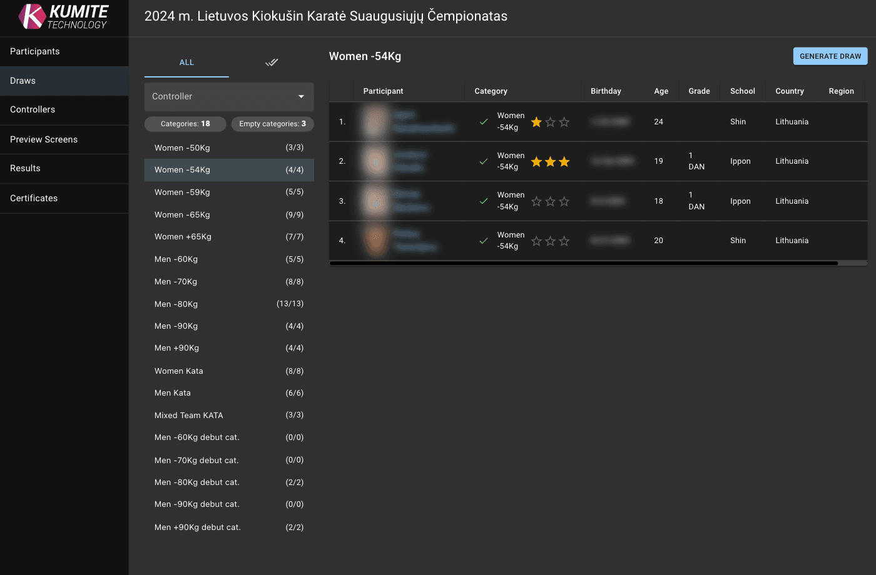876x575 pixels.
Task: Click the Kumite Technology logo
Action: pos(63,17)
